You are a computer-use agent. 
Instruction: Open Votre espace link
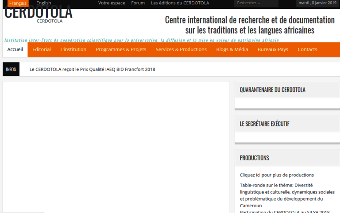[112, 3]
